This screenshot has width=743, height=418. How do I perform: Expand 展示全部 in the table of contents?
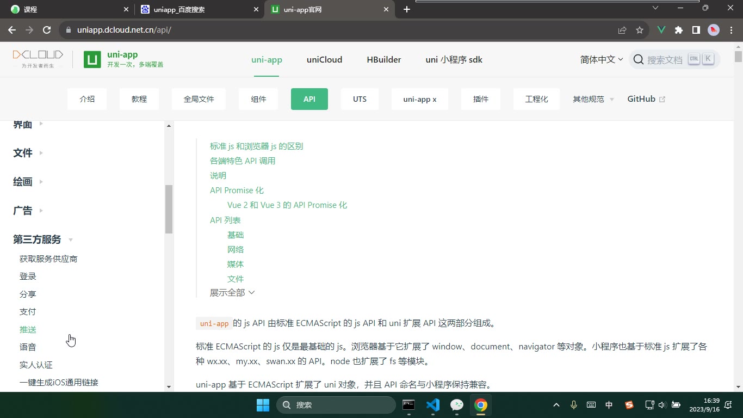(x=232, y=293)
